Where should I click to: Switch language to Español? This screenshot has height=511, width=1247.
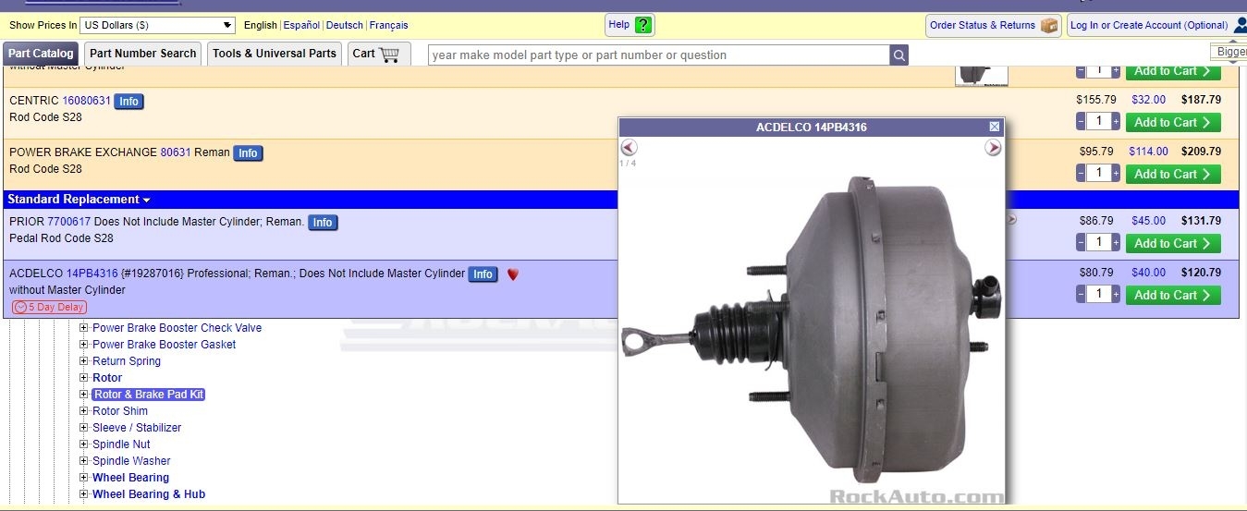[301, 25]
